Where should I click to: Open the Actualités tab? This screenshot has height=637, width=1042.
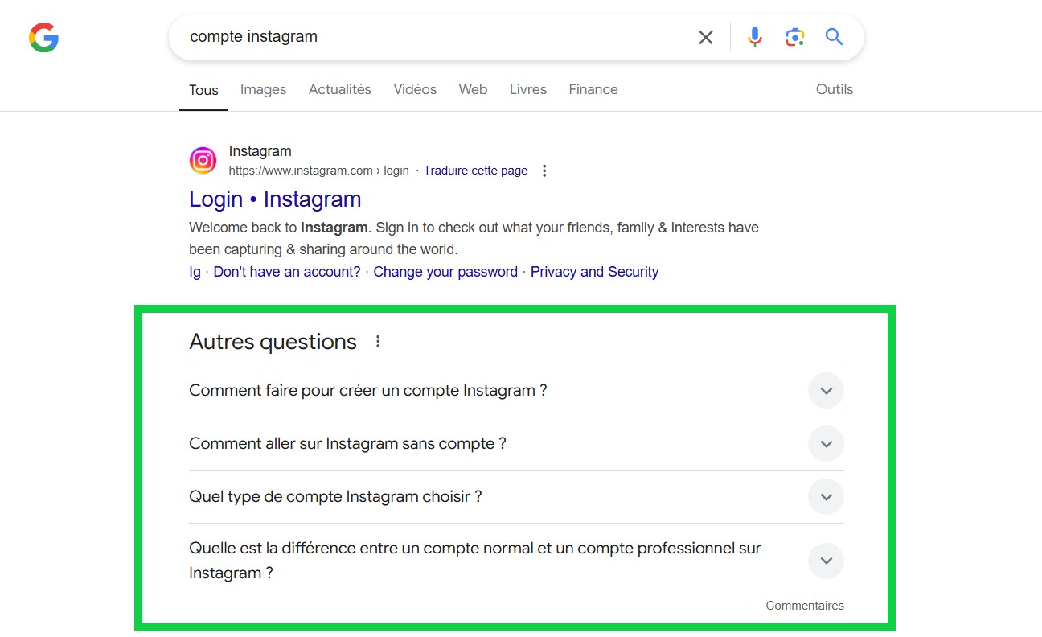pos(340,89)
